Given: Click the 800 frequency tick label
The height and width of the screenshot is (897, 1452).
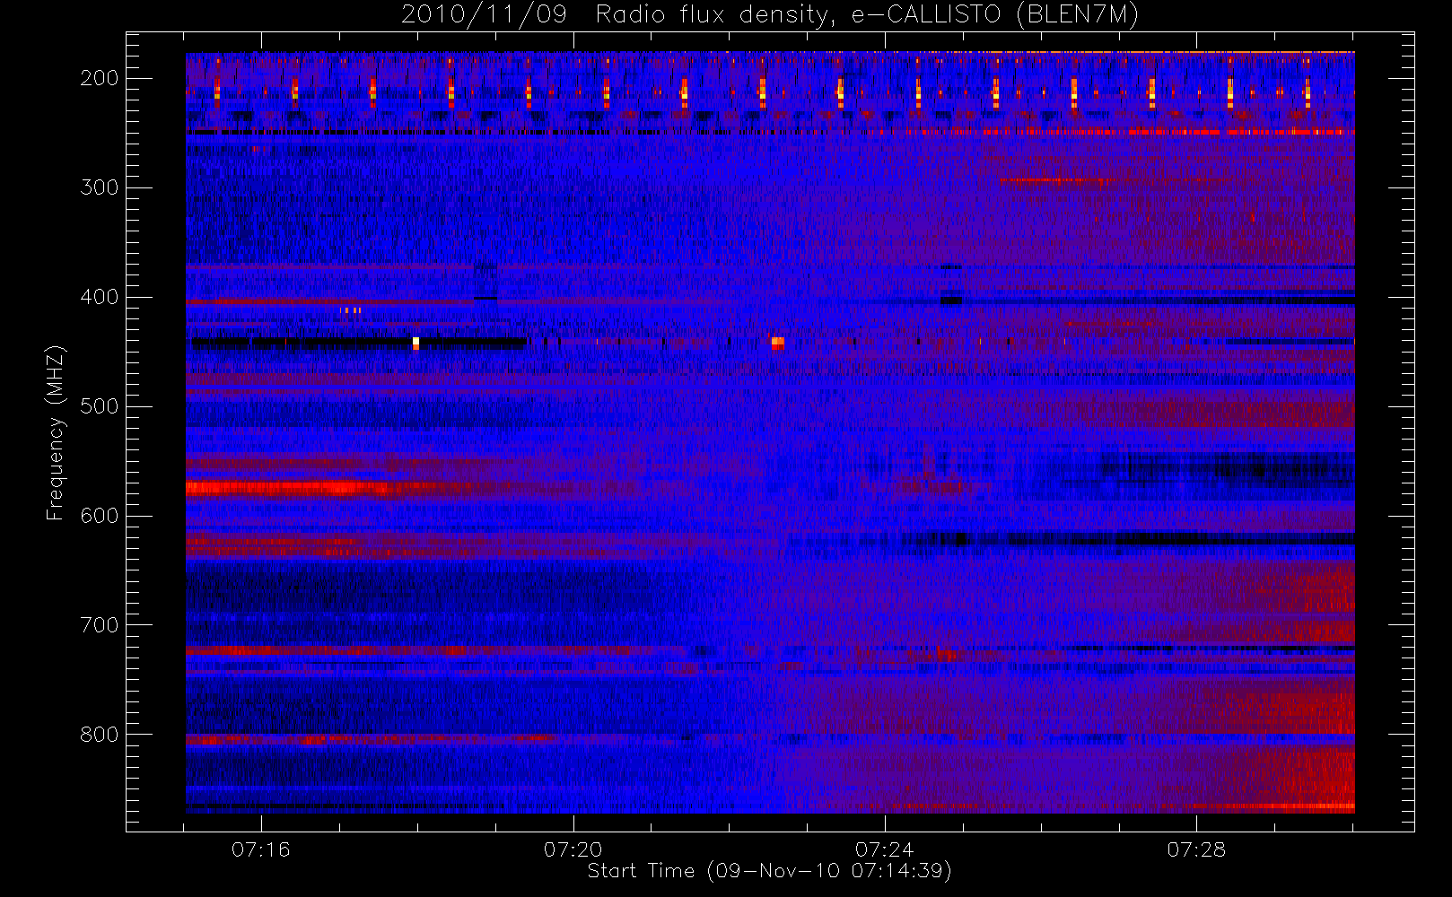Looking at the screenshot, I should (100, 735).
